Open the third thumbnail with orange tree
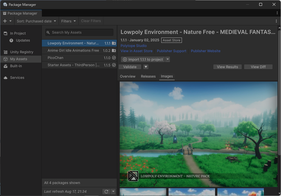 click(x=241, y=192)
